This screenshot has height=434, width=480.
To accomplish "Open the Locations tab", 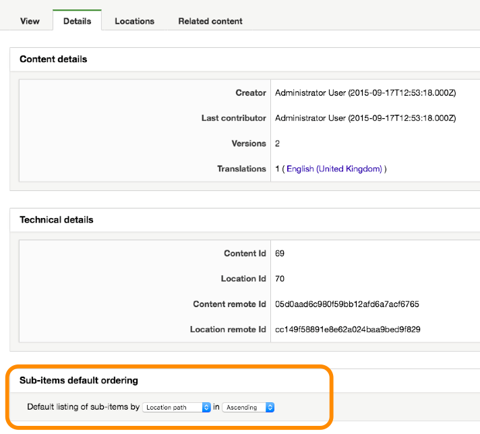I will click(134, 21).
